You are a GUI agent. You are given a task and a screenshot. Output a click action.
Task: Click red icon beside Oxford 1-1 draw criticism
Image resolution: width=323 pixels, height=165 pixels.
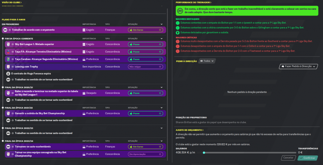click(178, 46)
